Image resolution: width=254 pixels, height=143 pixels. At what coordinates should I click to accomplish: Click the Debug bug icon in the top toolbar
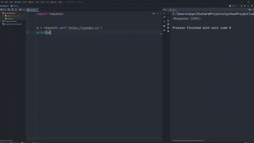click(245, 6)
